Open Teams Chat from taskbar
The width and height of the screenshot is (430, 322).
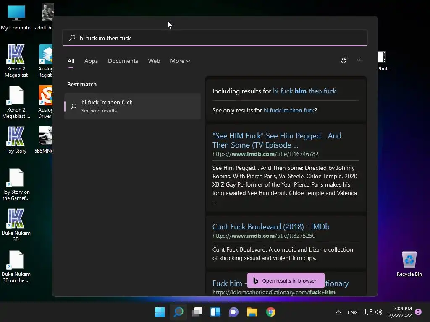pyautogui.click(x=233, y=312)
